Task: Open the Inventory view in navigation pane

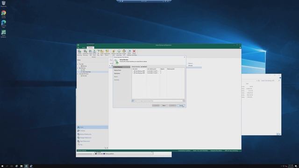Action: click(93, 131)
